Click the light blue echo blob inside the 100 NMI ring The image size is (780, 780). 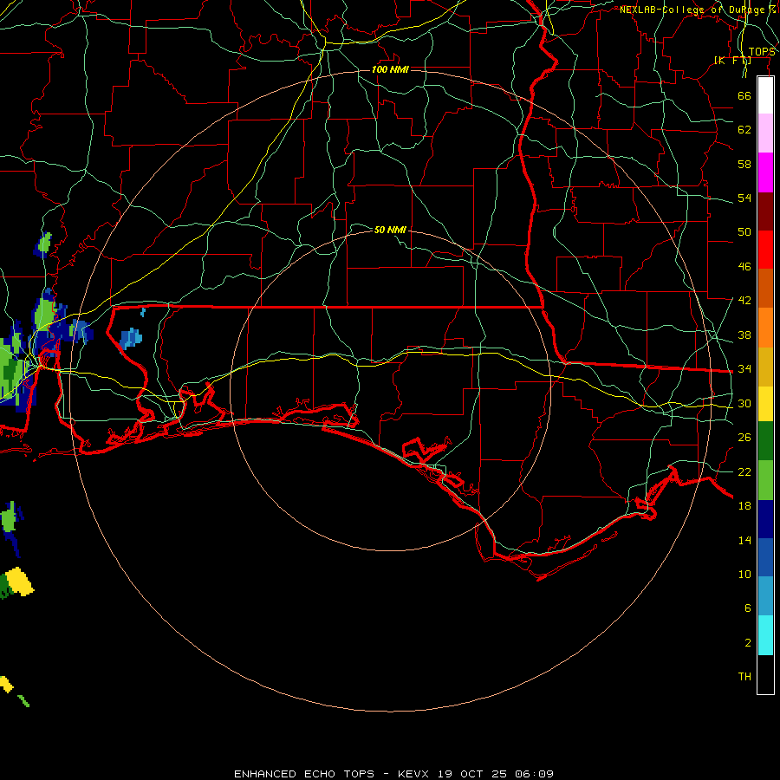click(x=132, y=338)
